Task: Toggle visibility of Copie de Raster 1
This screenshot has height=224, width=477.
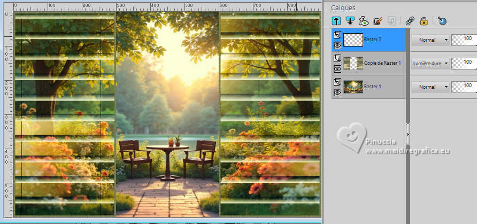Action: click(x=337, y=69)
